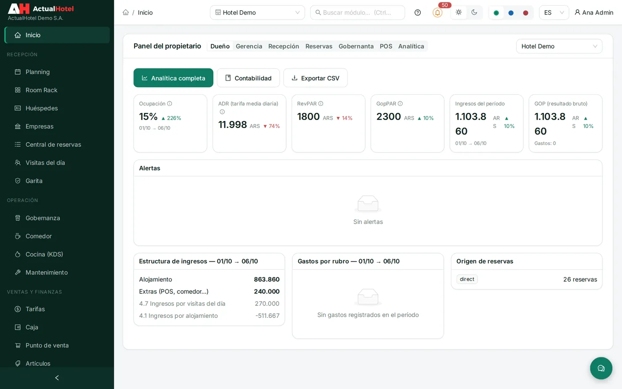Image resolution: width=622 pixels, height=389 pixels.
Task: Click the direct origin tag
Action: coord(467,279)
